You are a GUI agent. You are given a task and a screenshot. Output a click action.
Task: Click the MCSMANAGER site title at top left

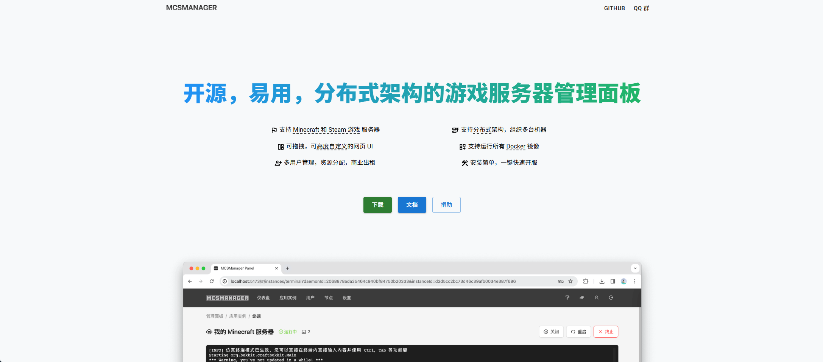[192, 8]
